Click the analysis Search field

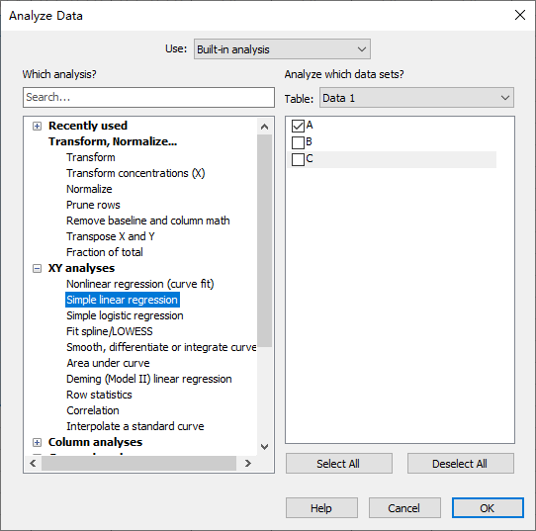pyautogui.click(x=148, y=97)
